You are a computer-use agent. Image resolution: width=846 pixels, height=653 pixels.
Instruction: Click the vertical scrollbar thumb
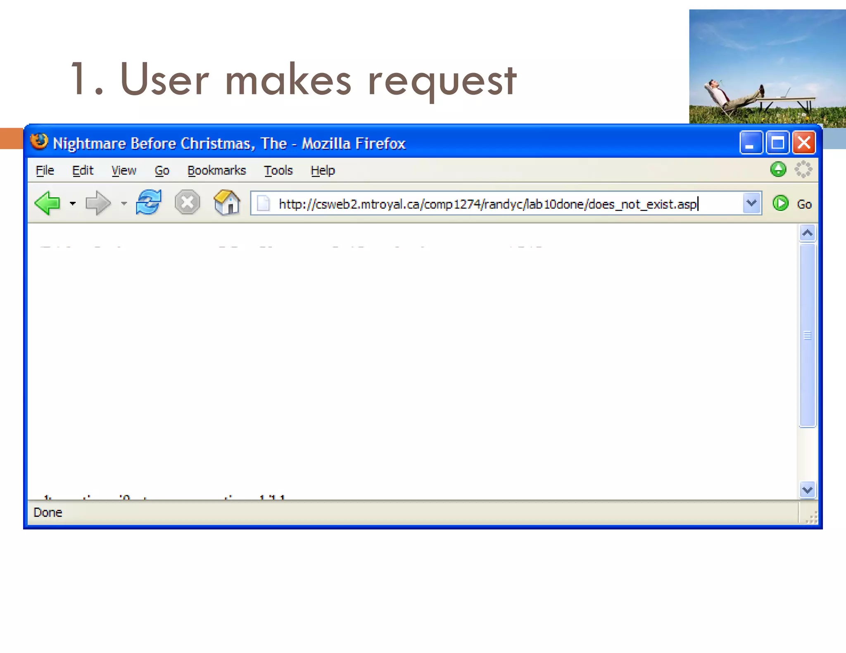[807, 336]
